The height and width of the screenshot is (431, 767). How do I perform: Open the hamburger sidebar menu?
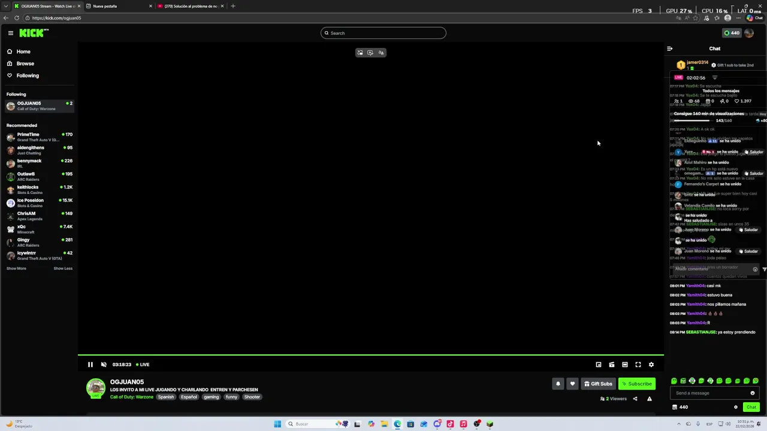click(10, 33)
